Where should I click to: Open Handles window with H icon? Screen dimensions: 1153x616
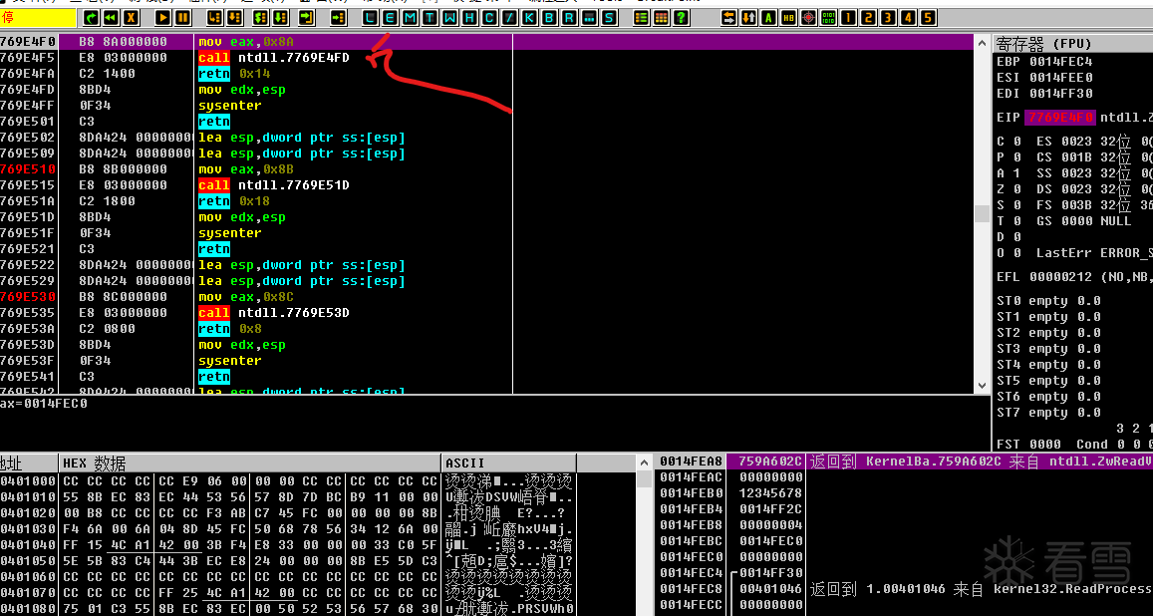pos(469,17)
